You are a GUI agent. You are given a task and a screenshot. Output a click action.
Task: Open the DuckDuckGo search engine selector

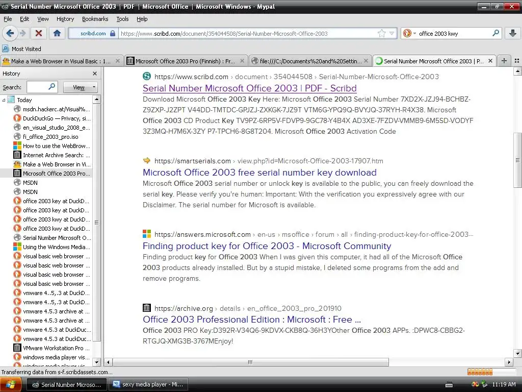(409, 33)
